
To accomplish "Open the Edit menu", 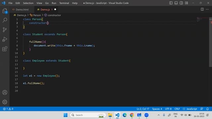I will point(18,3).
